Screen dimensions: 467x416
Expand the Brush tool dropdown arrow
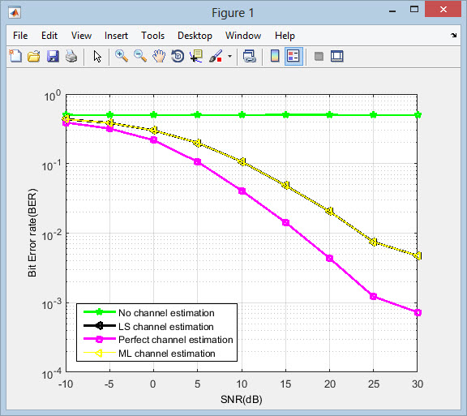coord(229,56)
